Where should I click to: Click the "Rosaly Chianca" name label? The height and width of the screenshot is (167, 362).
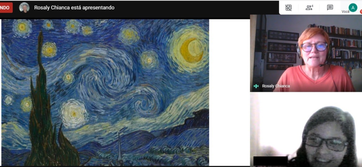[276, 86]
